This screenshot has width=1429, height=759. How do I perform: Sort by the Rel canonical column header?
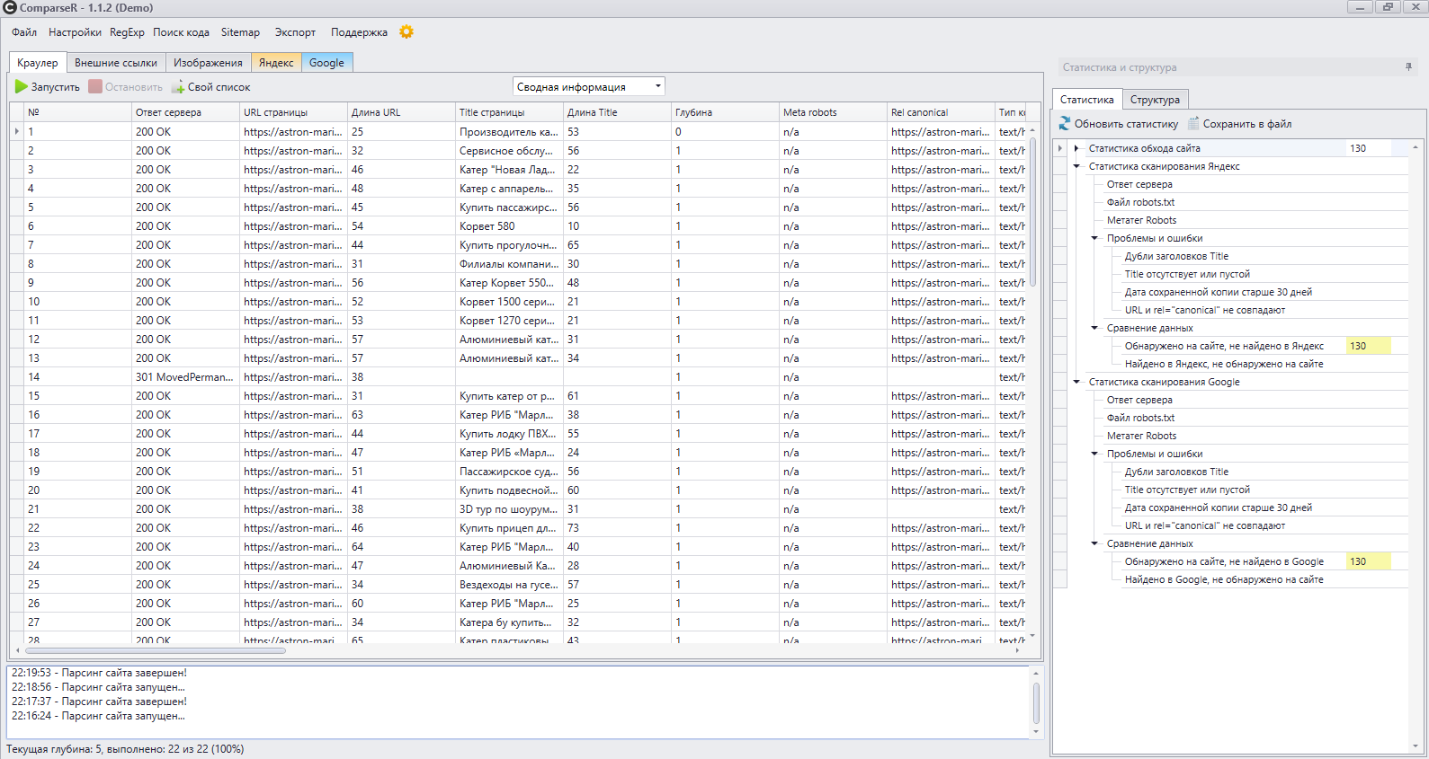click(x=941, y=112)
